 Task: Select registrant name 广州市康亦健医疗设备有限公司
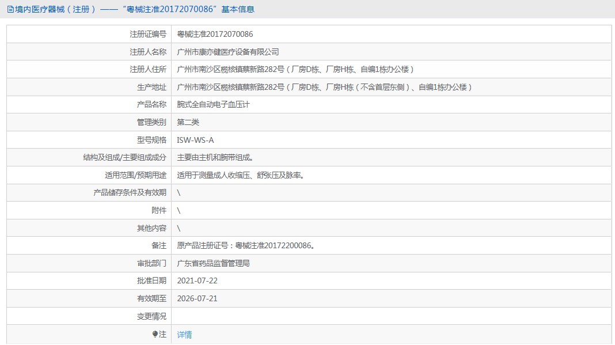tap(228, 52)
